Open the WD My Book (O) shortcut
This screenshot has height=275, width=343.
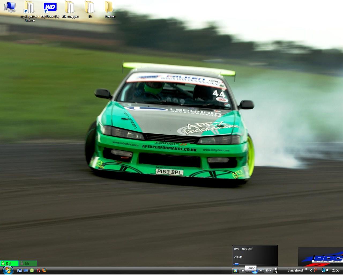point(50,10)
